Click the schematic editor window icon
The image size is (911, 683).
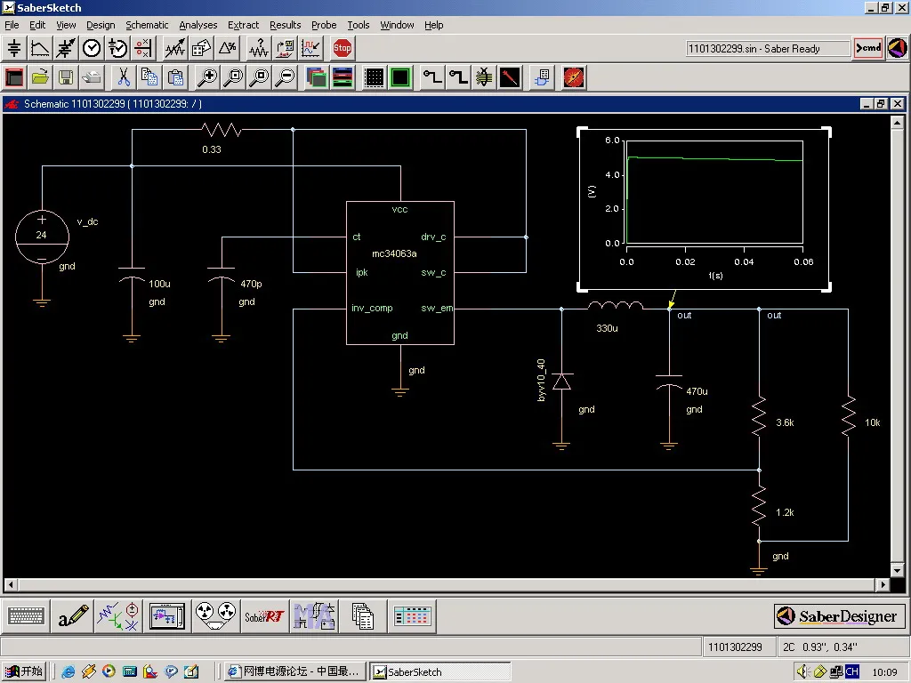click(167, 615)
